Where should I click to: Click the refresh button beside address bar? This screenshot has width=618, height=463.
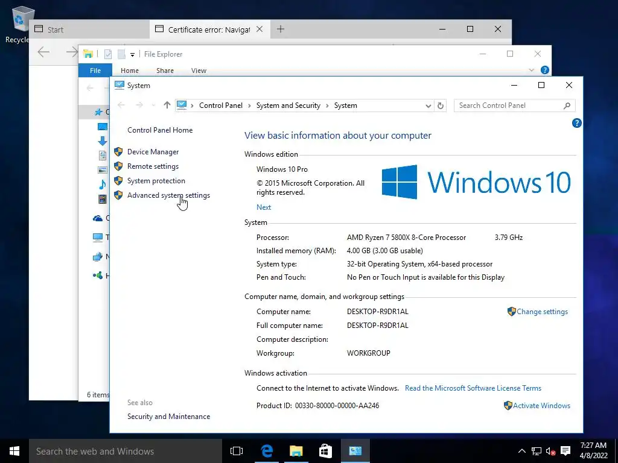[x=440, y=106]
